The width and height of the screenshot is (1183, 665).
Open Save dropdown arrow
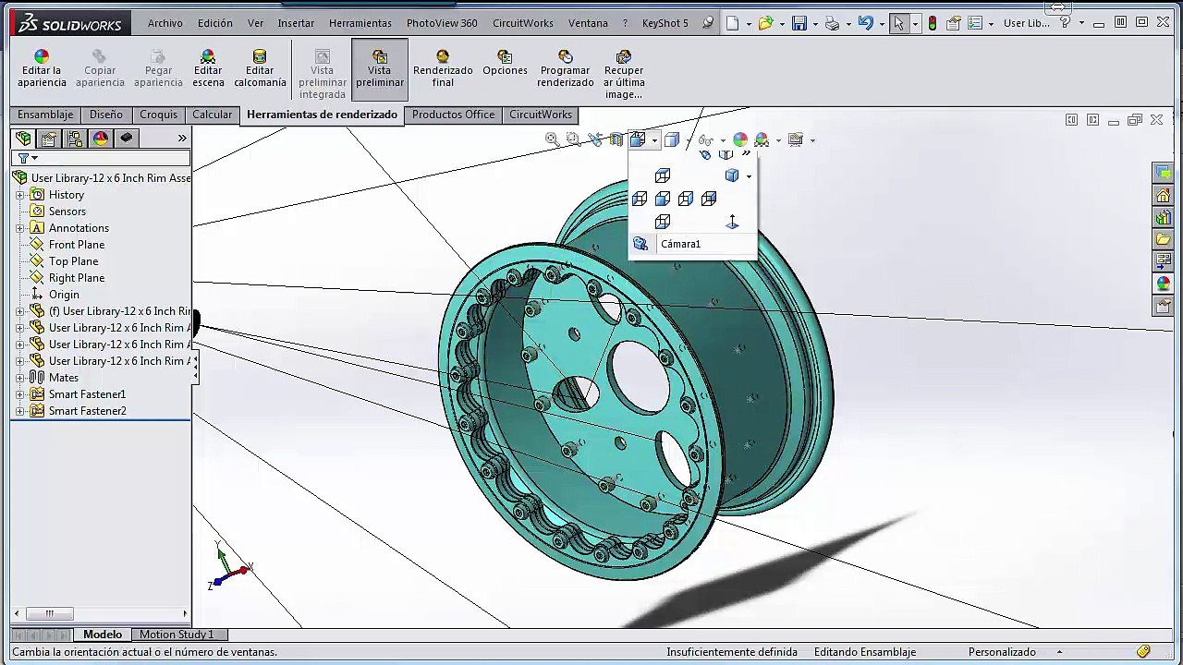(814, 24)
